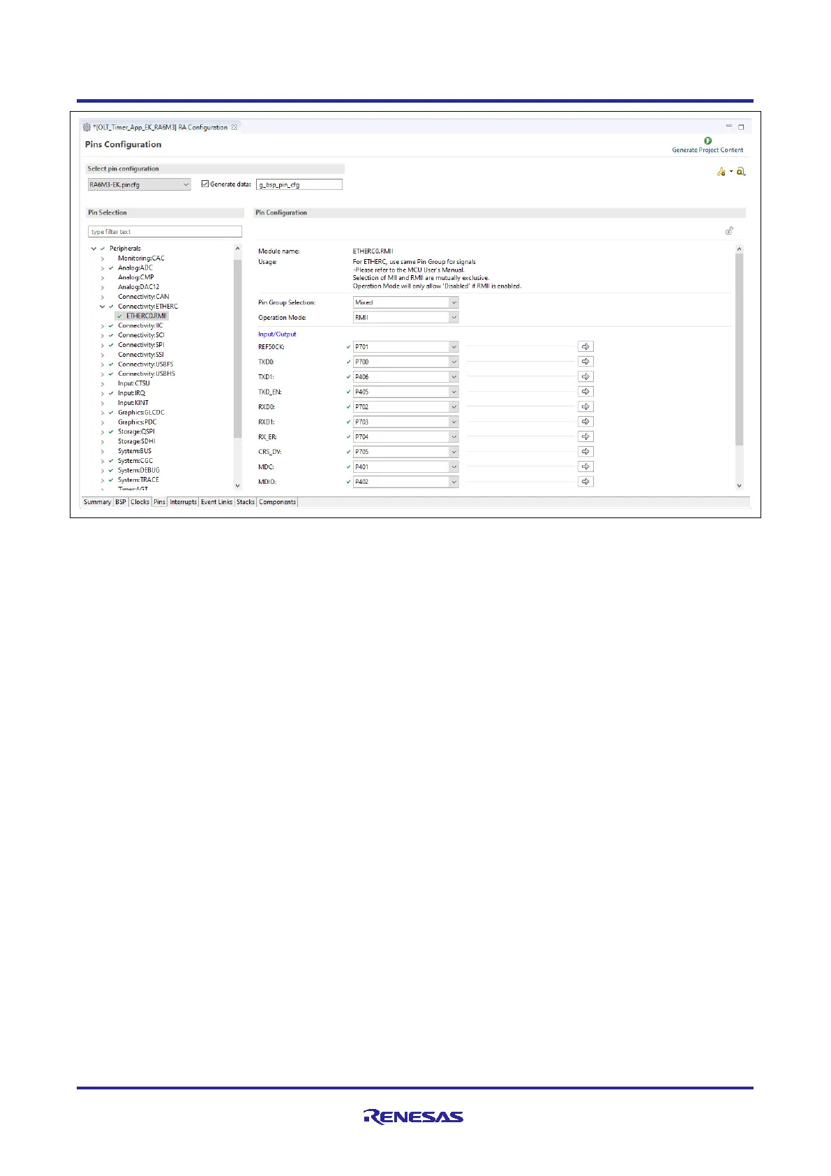Open the Pin Group Selection dropdown
The height and width of the screenshot is (1176, 831).
(406, 302)
